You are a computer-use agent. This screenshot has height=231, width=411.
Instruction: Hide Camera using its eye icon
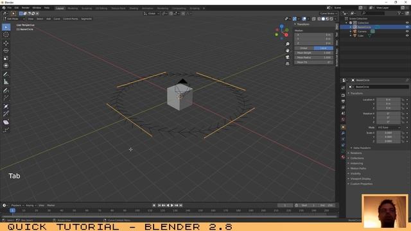[x=407, y=31]
